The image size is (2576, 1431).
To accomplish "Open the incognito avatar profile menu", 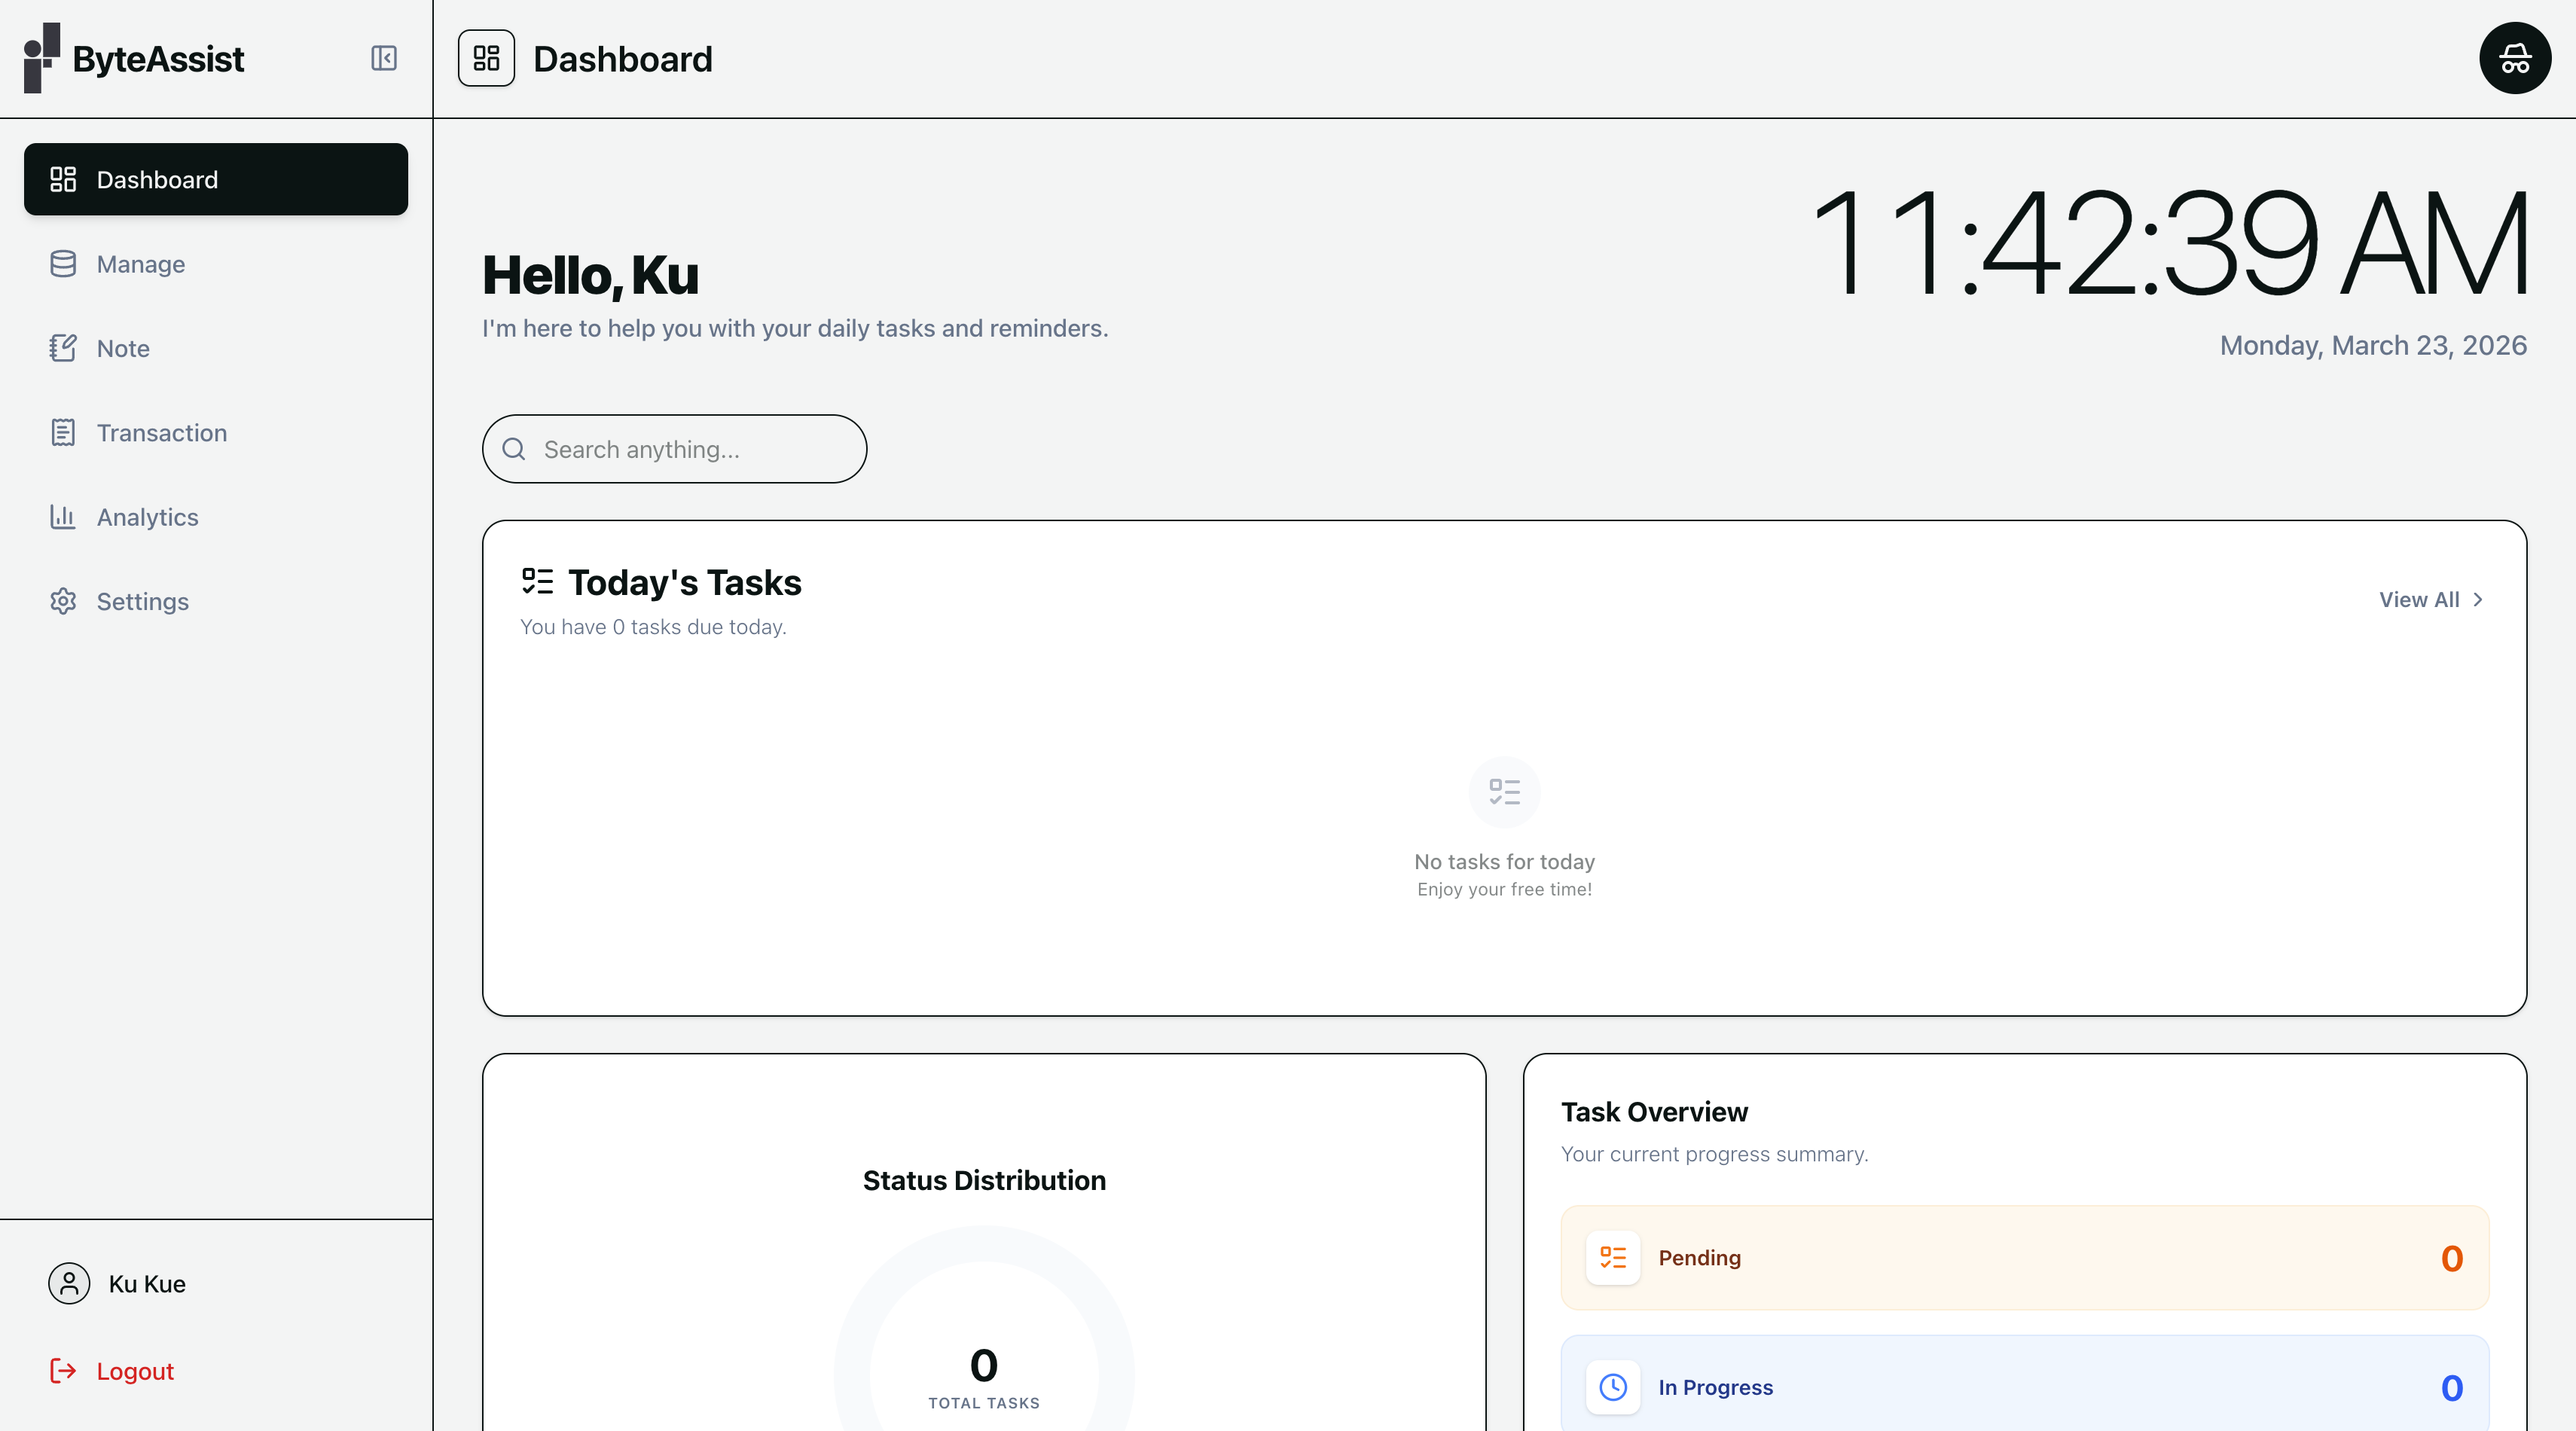I will tap(2515, 58).
